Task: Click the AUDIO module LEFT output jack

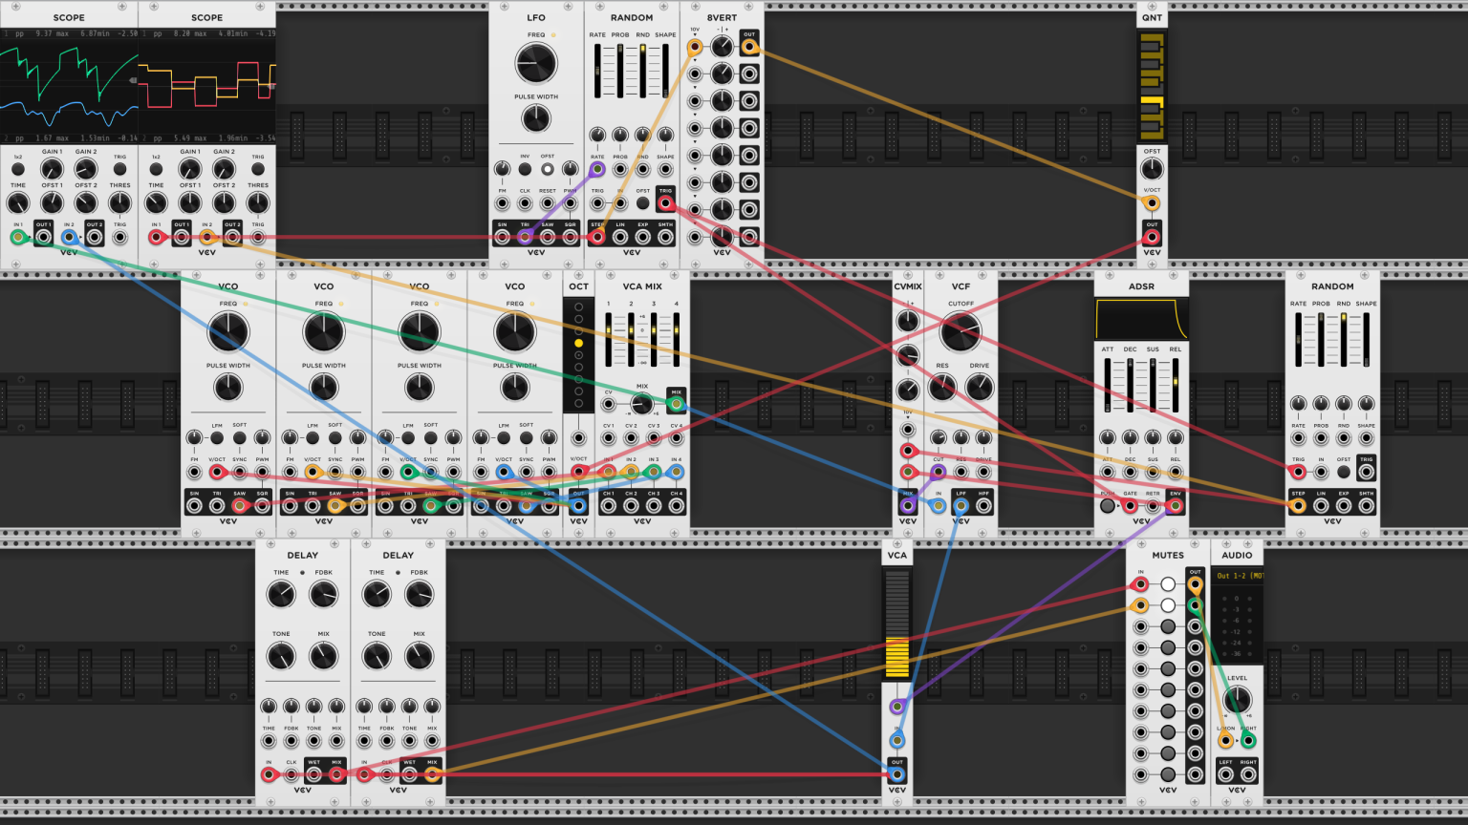Action: tap(1226, 773)
